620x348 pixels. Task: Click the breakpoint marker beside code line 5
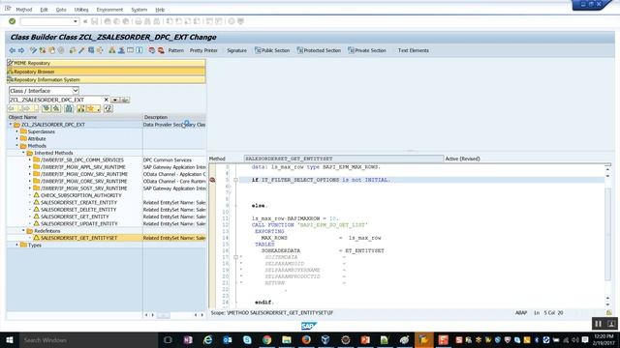tap(212, 180)
